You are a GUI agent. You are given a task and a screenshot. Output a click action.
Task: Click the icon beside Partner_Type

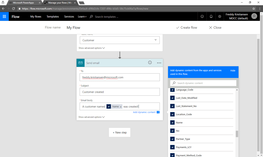[172, 139]
